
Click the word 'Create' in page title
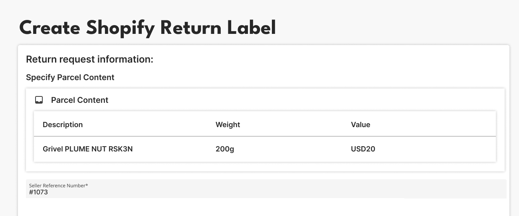click(48, 28)
